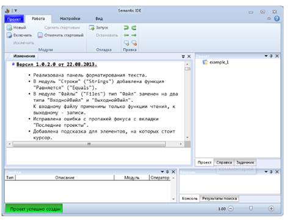Sort by the Оператор column header
Image resolution: width=290 pixels, height=220 pixels.
click(x=160, y=177)
